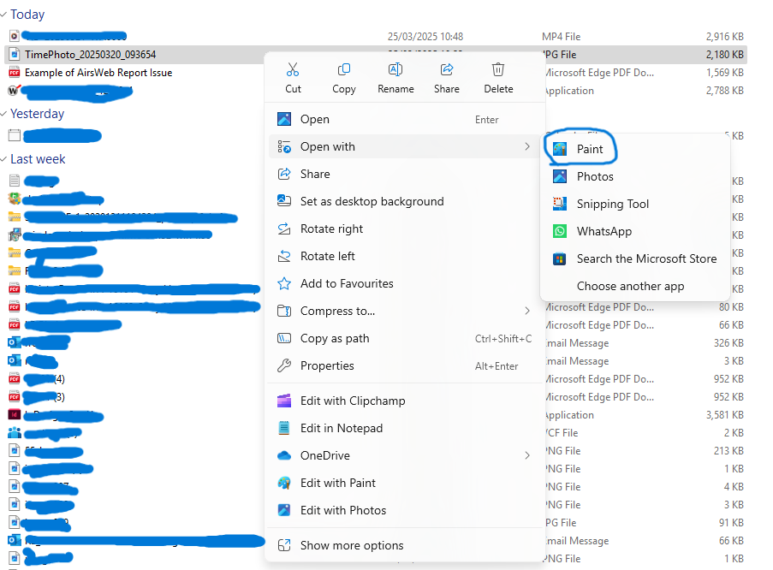Click the Notepad icon
The image size is (773, 570).
(284, 428)
